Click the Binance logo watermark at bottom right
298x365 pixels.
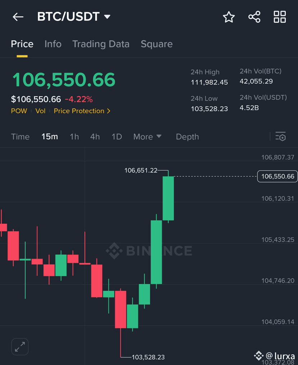tap(258, 355)
